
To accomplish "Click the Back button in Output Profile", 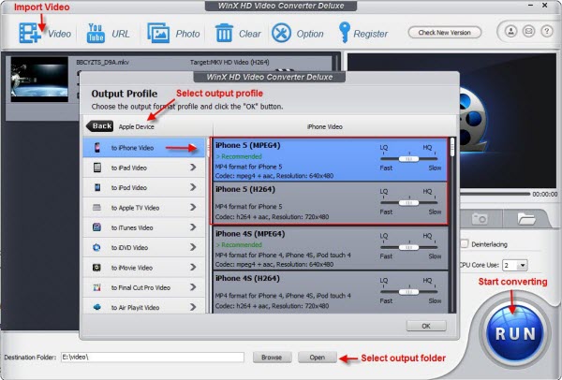I will click(x=100, y=126).
